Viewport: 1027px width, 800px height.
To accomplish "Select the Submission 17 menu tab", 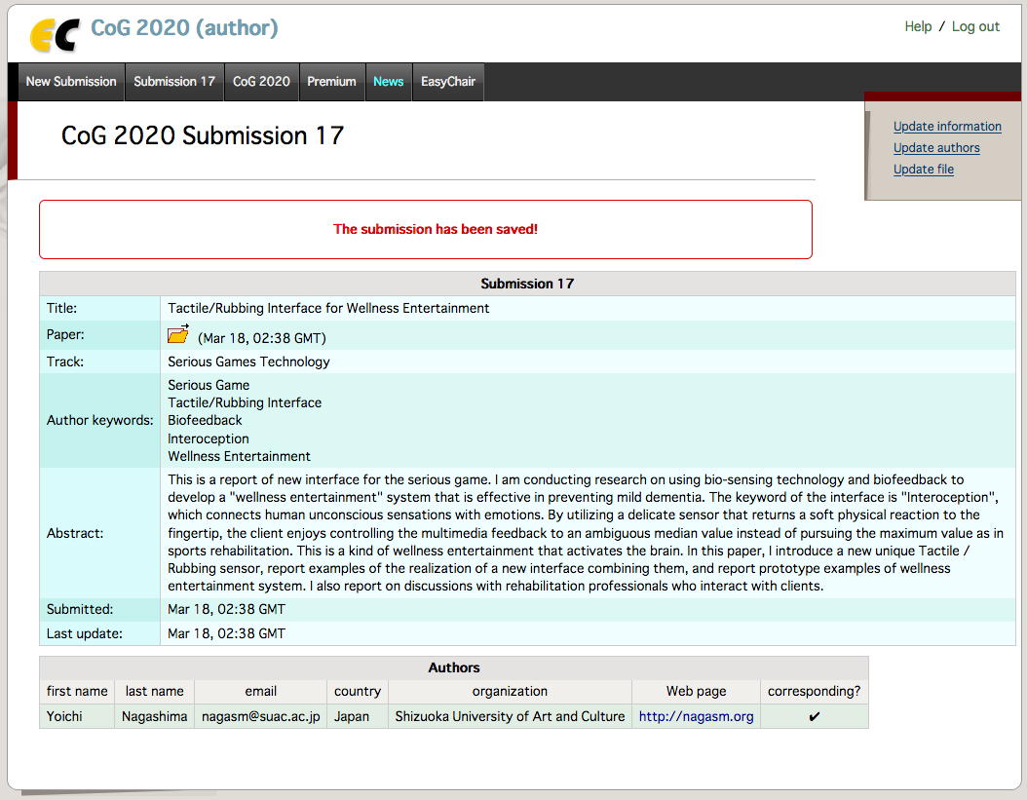I will tap(174, 82).
